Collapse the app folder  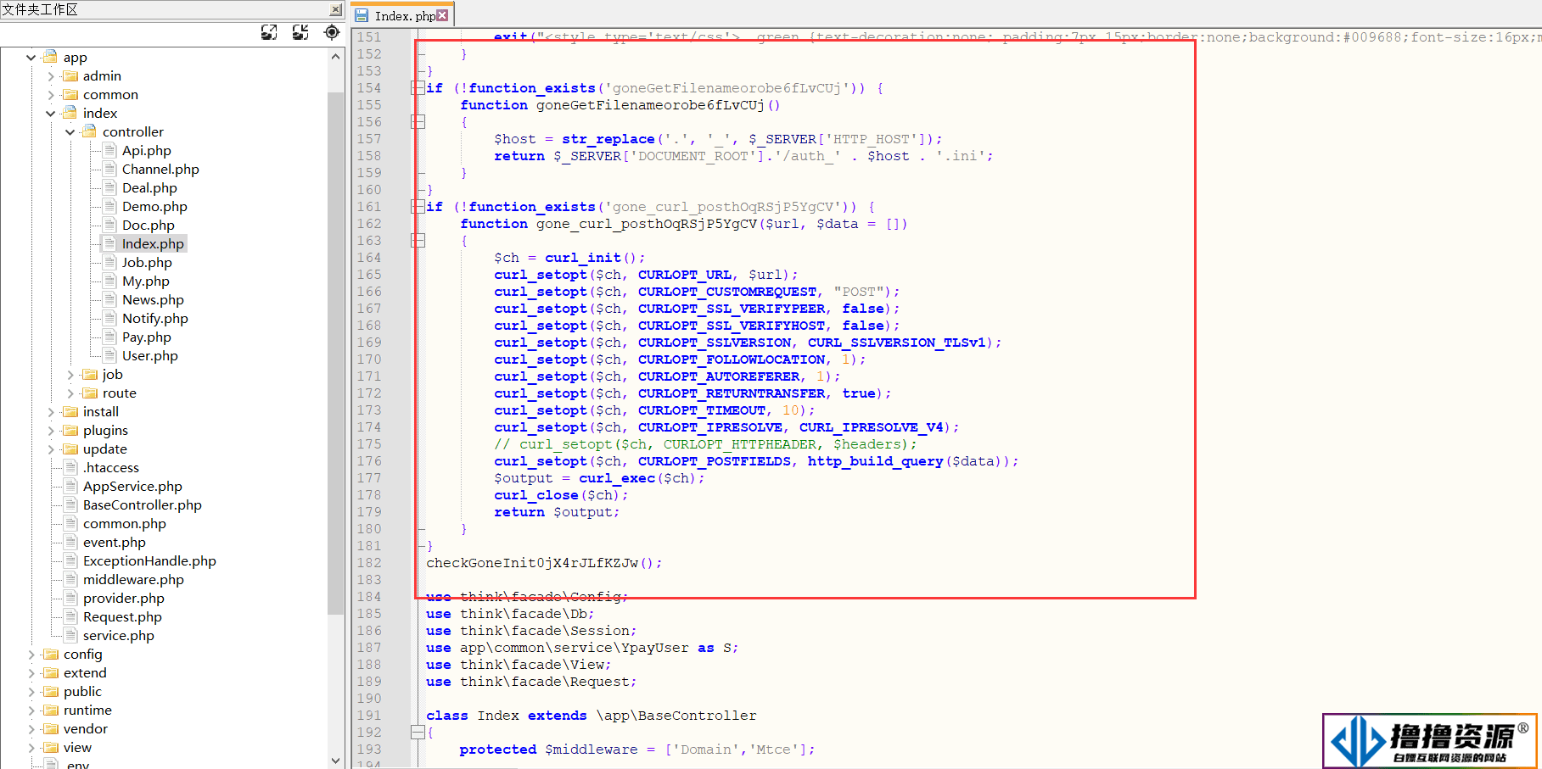(31, 58)
